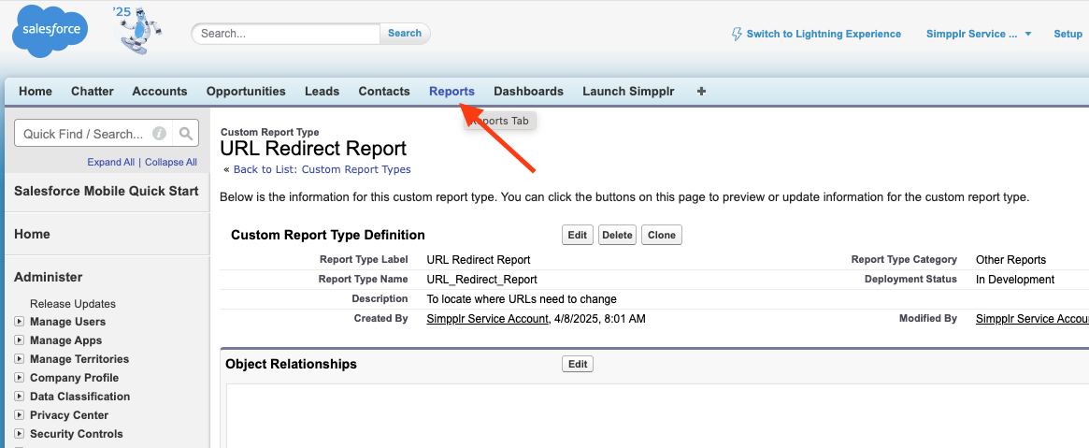Click the plus icon to add tabs
This screenshot has height=448, width=1089.
(701, 91)
